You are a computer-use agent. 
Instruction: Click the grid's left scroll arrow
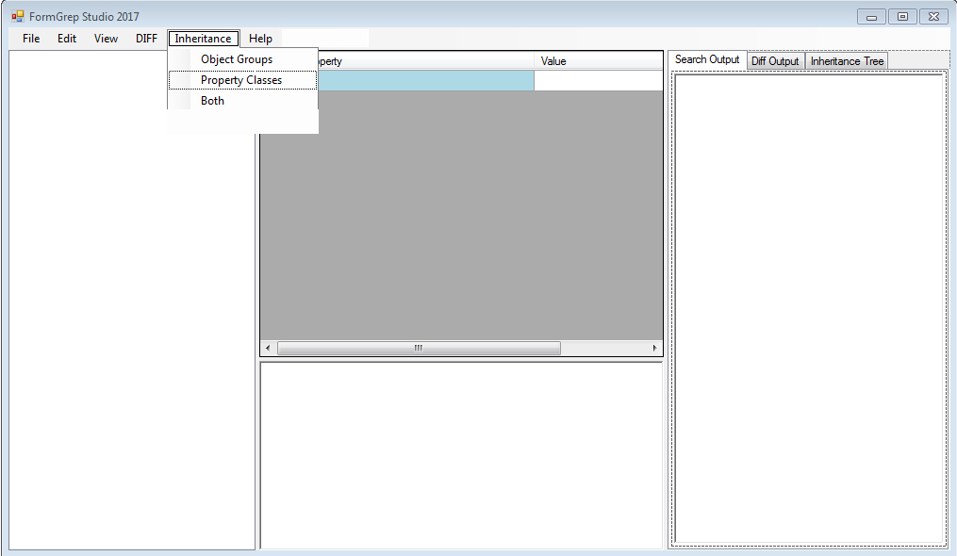268,348
